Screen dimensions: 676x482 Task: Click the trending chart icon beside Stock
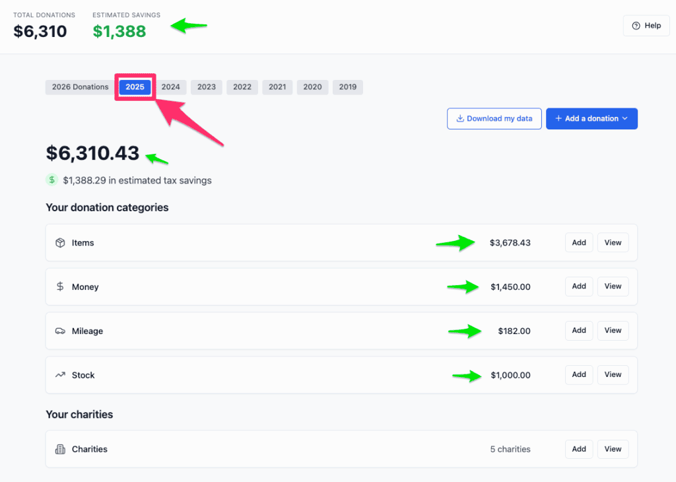60,375
